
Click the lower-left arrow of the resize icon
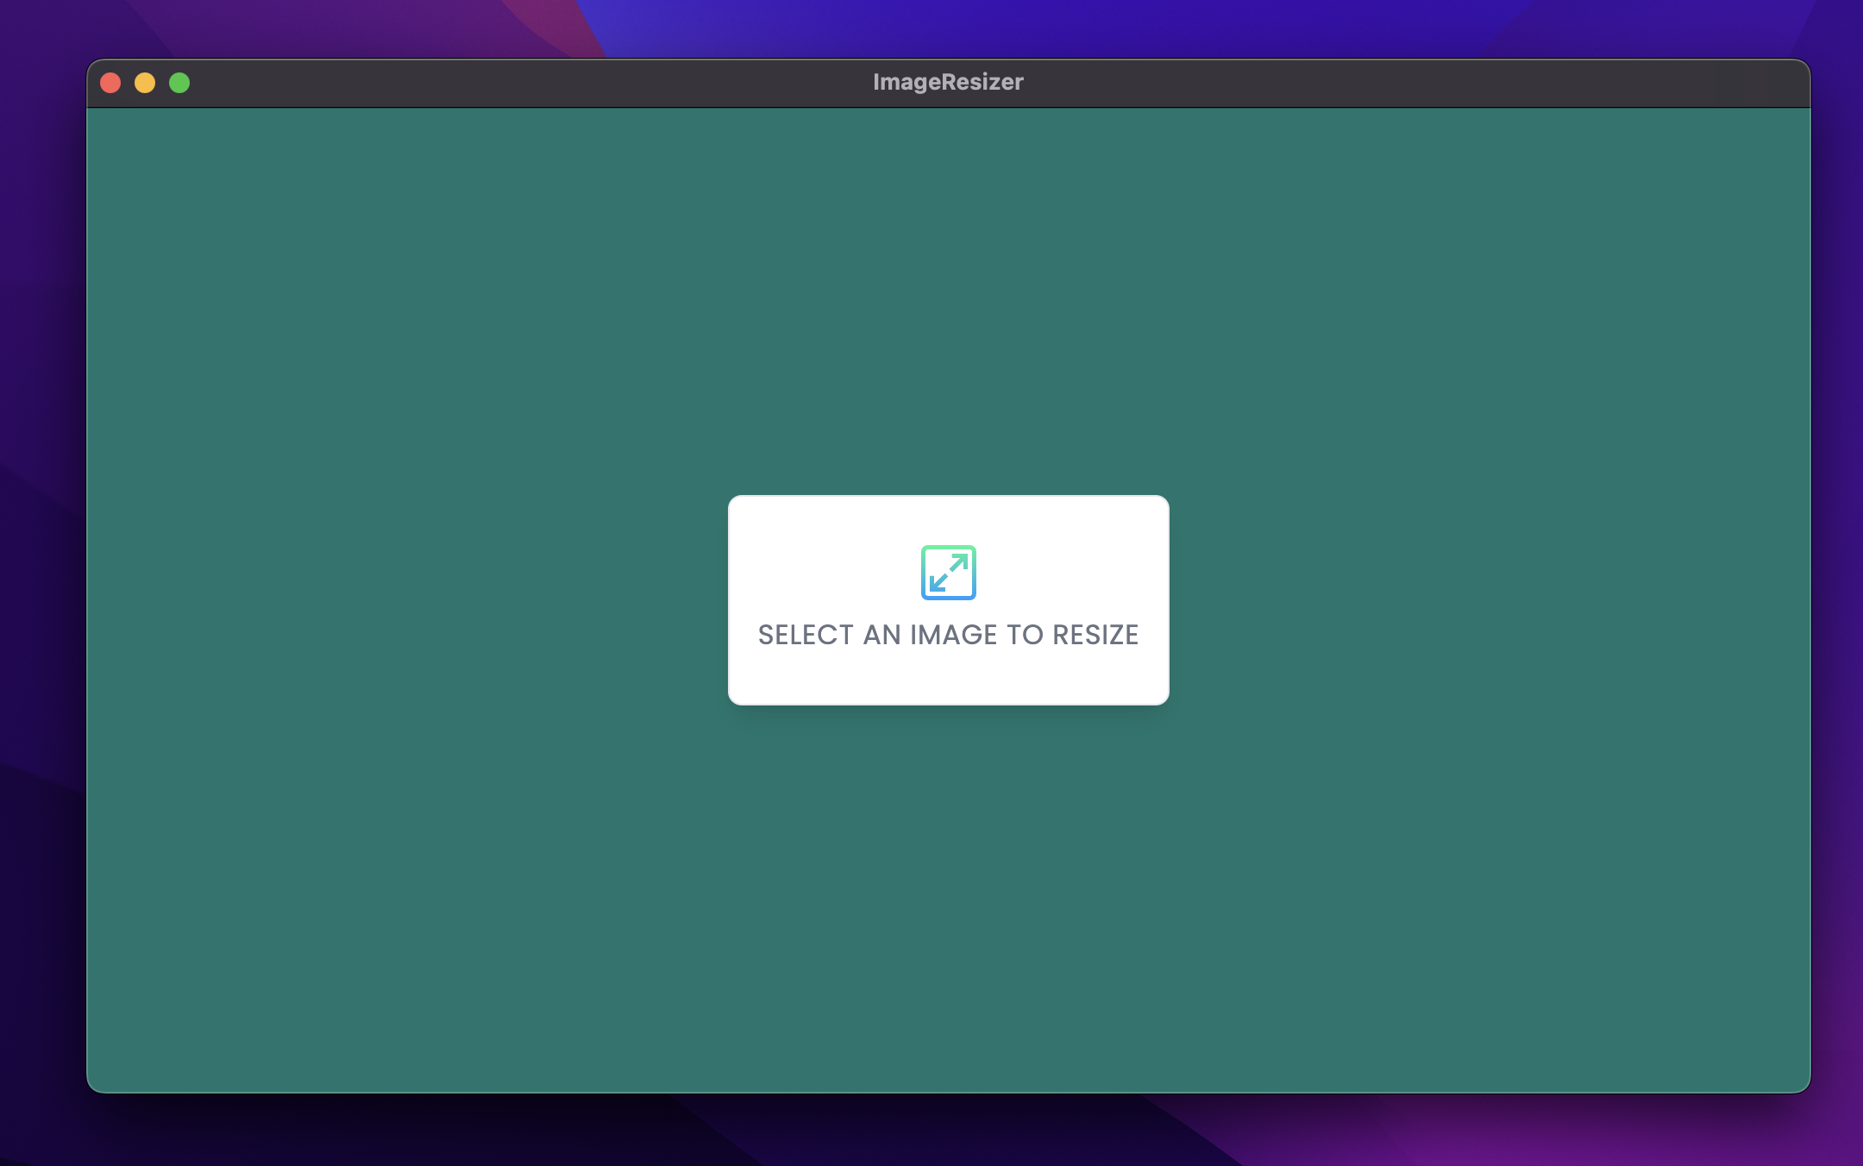click(x=937, y=584)
